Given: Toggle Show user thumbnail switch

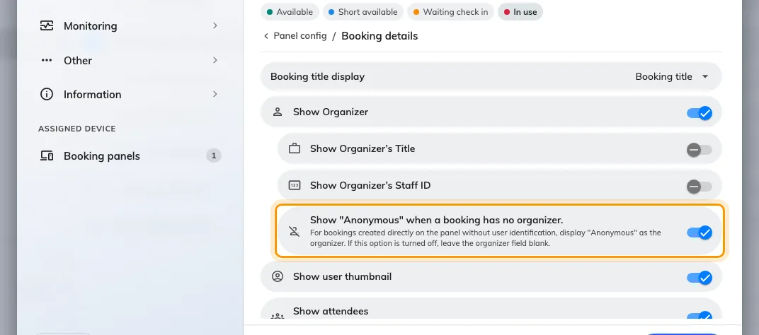Looking at the screenshot, I should pos(700,278).
